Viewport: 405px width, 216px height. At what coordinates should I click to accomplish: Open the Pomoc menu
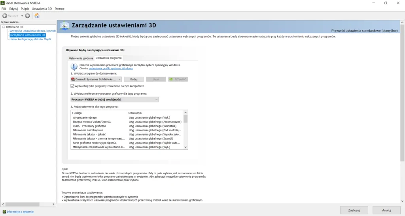click(59, 9)
